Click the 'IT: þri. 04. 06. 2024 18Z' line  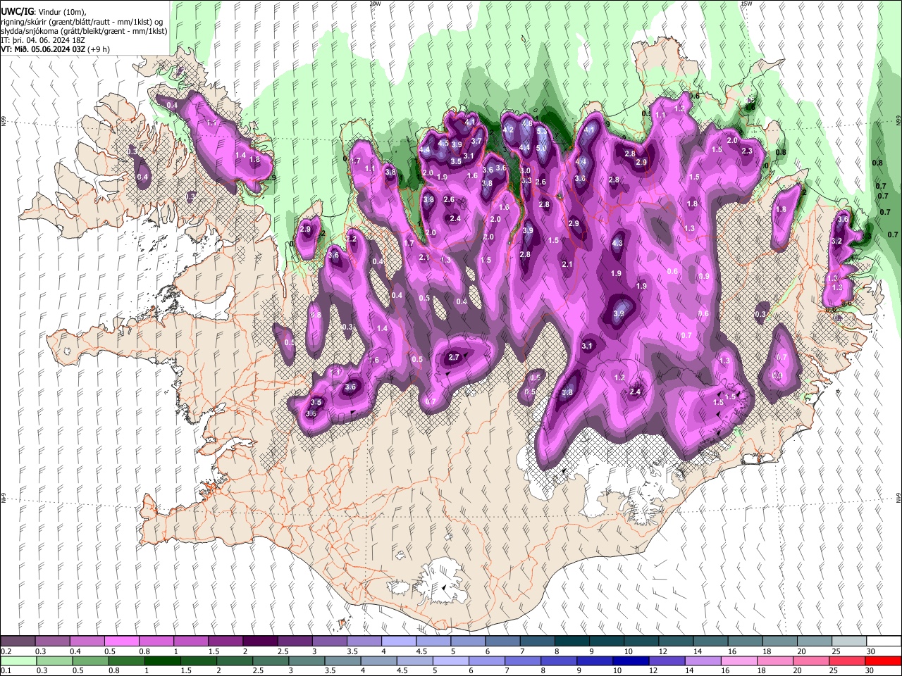point(42,41)
